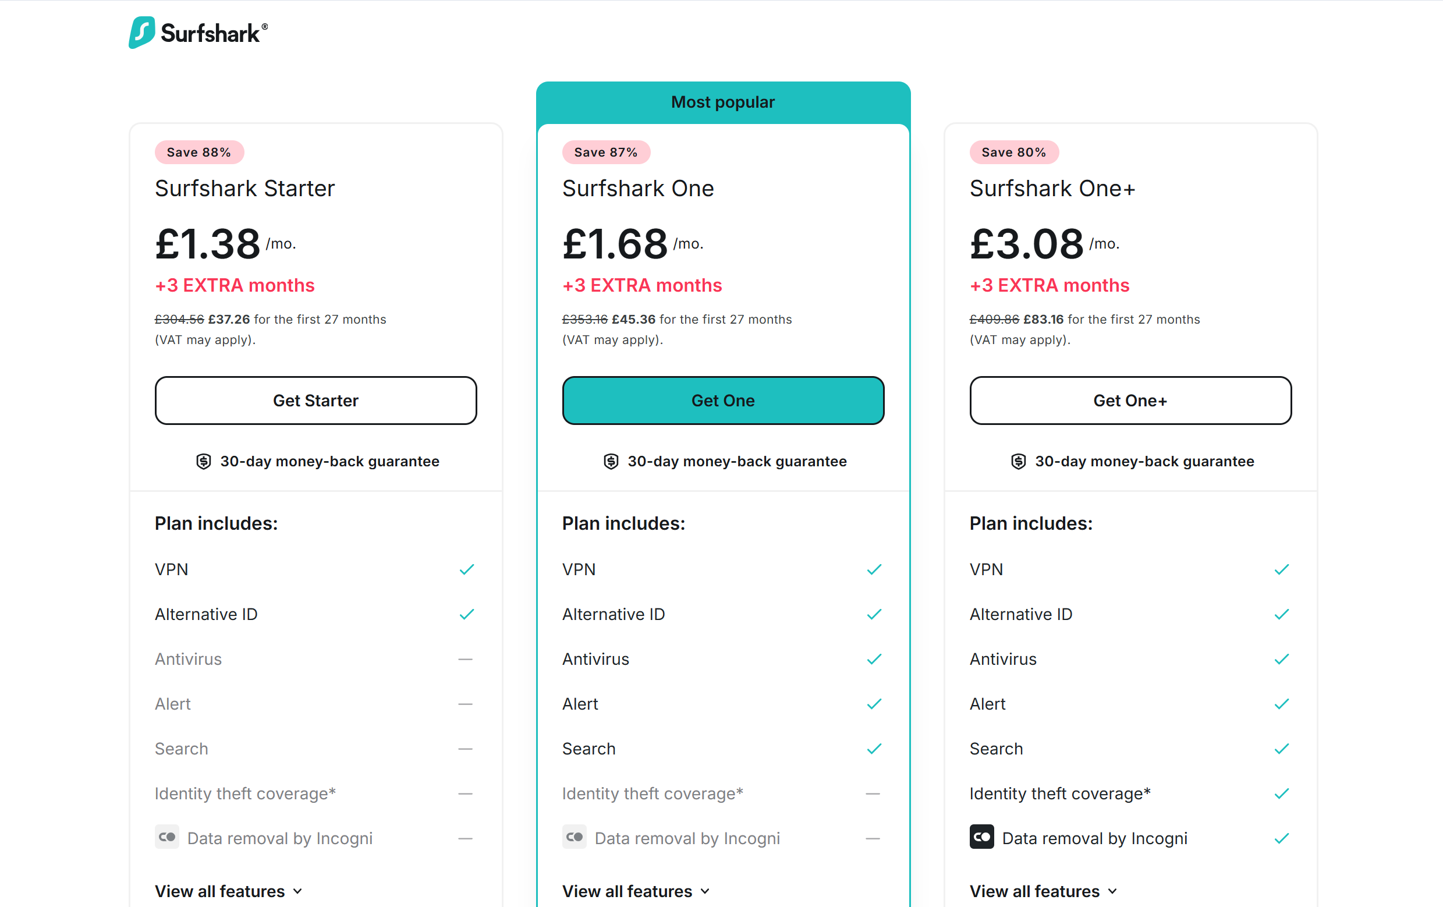Select the Most popular banner
Viewport: 1443px width, 907px height.
coord(723,101)
